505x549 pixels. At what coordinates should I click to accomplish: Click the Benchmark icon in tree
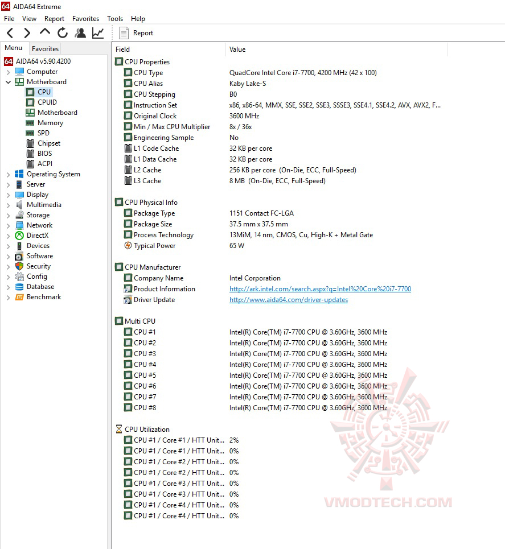19,298
